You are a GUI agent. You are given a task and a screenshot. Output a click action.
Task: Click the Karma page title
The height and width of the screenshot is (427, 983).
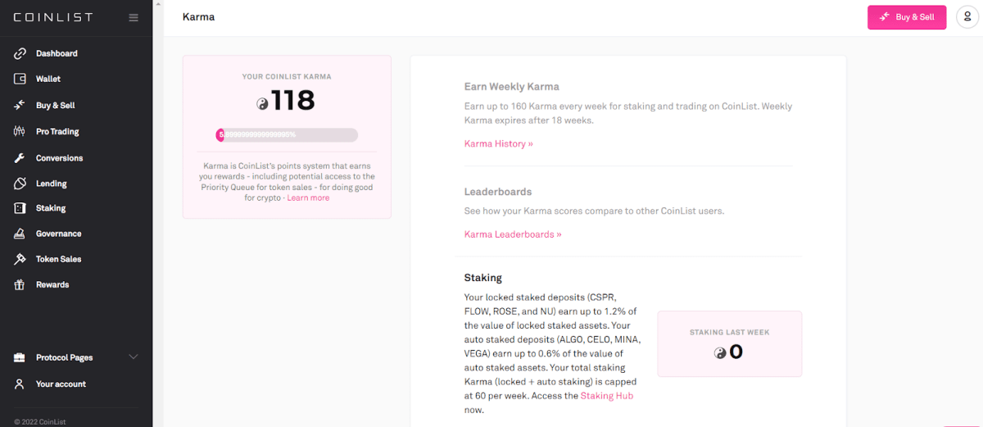[x=199, y=16]
